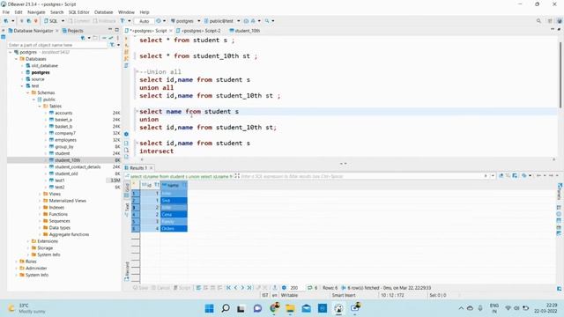Open taskbar Search magnifier

[x=226, y=308]
